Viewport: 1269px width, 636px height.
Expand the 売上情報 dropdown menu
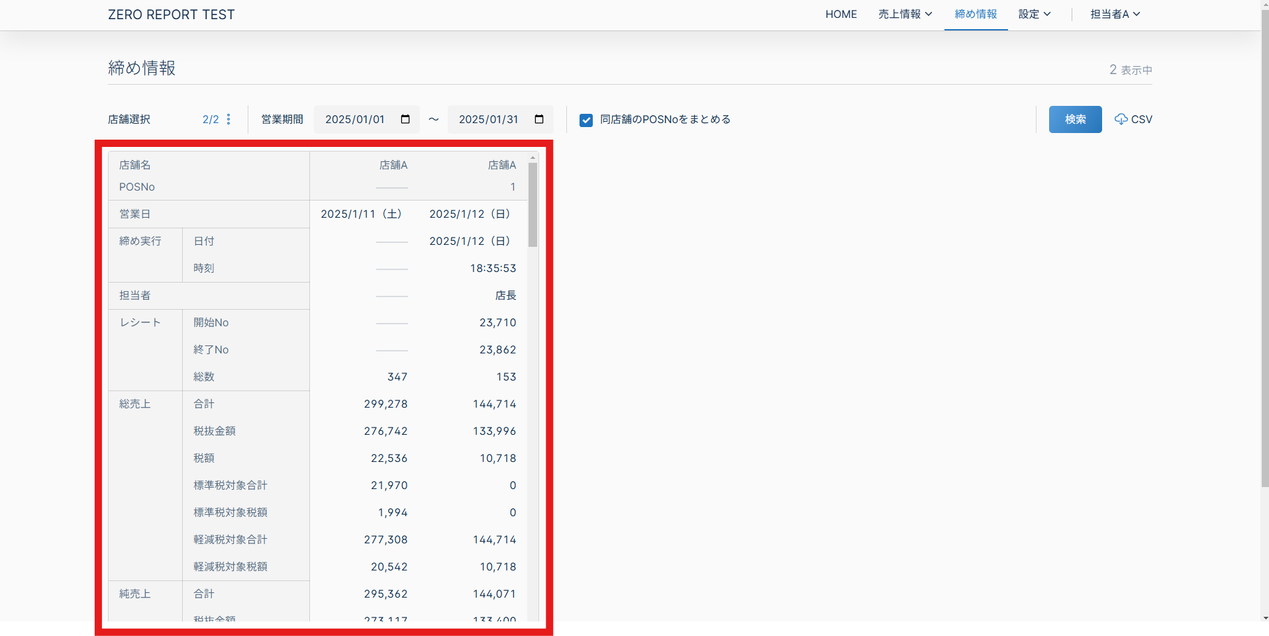[905, 14]
